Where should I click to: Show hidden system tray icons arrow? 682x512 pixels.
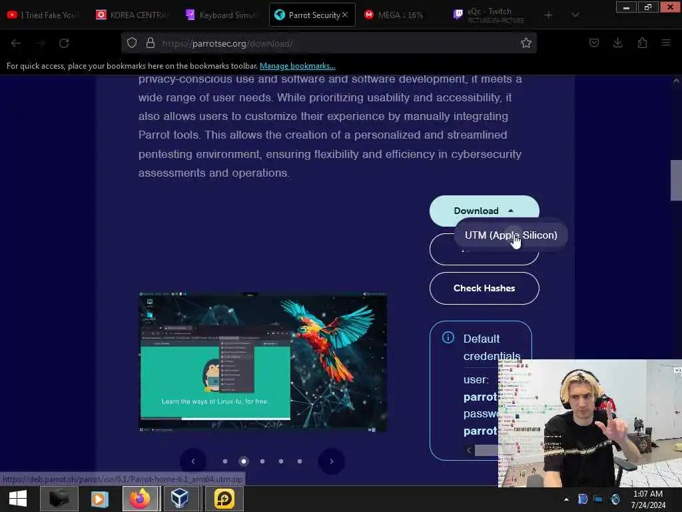(x=566, y=499)
